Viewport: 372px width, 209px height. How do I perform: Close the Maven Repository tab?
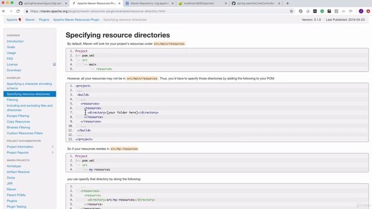coord(173,3)
